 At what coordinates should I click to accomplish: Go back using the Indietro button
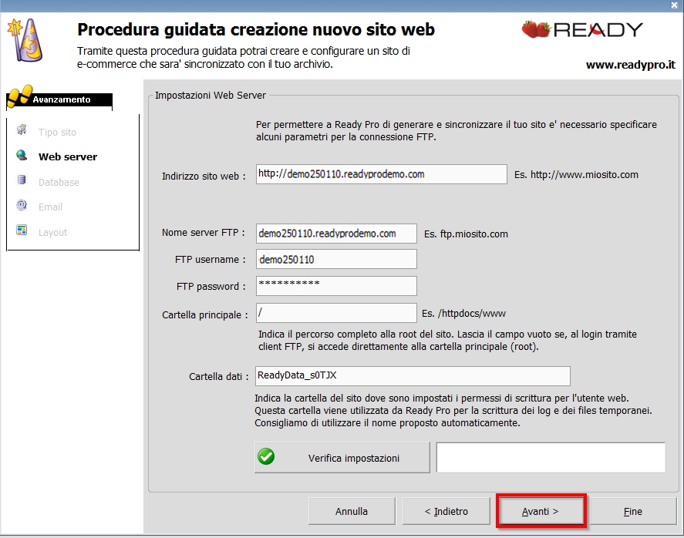(446, 511)
